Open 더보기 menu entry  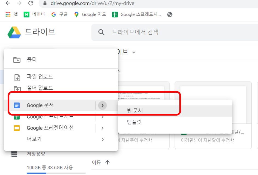point(61,139)
